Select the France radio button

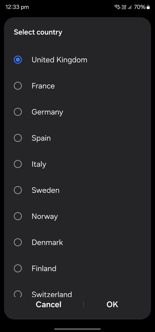pos(18,86)
